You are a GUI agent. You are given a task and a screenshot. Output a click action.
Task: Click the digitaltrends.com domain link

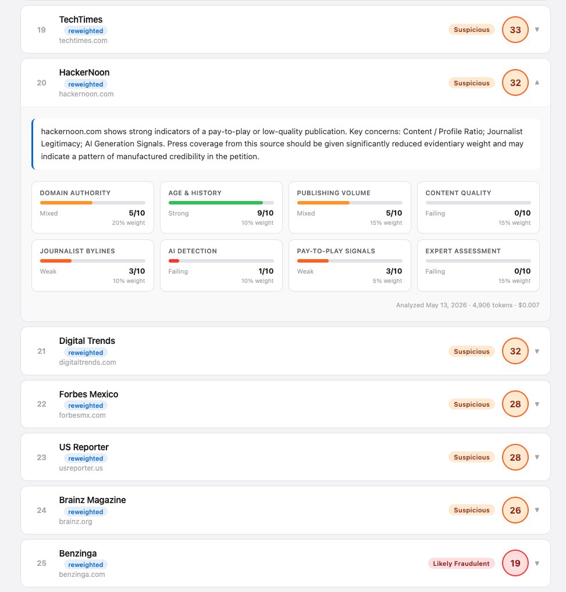click(x=87, y=362)
